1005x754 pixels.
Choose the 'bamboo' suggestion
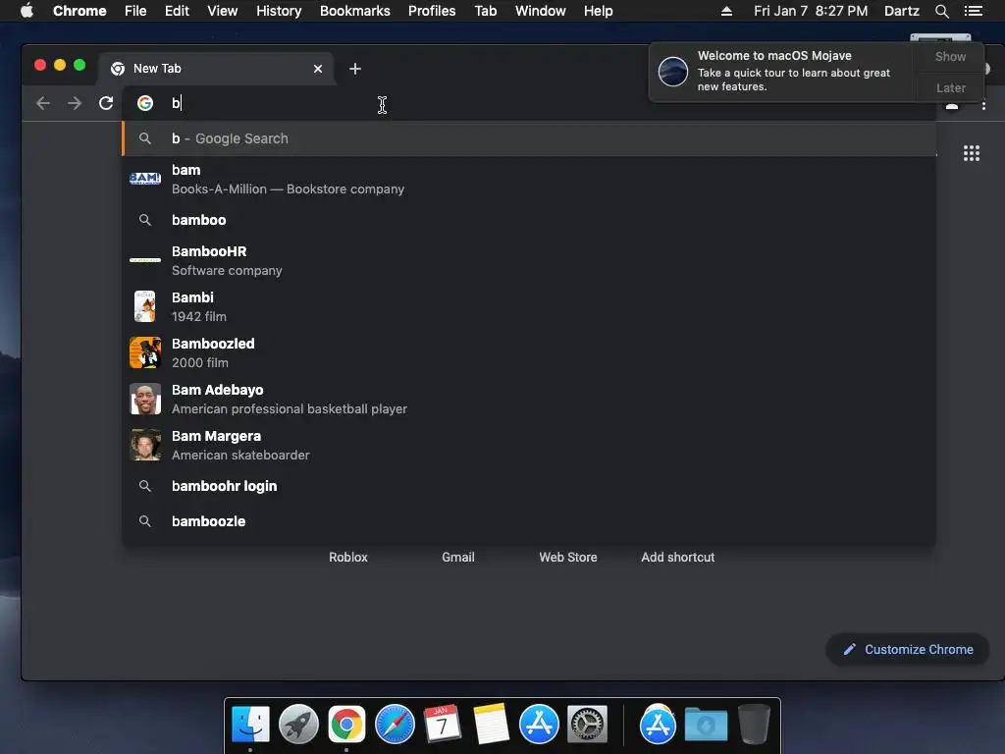(x=529, y=220)
